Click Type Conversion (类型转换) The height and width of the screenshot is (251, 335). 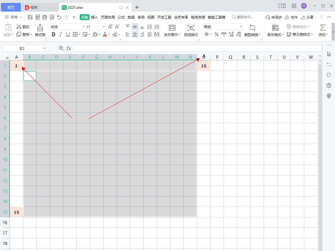252,30
